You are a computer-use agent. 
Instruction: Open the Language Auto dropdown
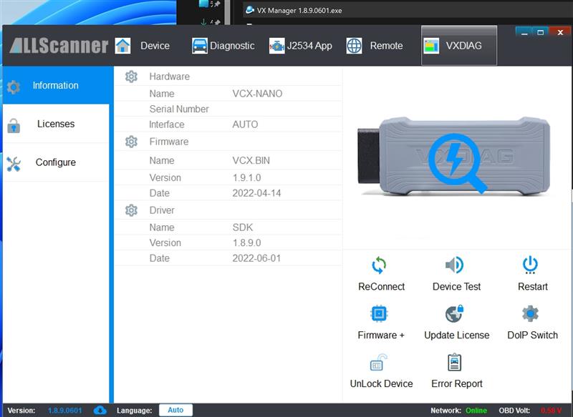pos(175,410)
